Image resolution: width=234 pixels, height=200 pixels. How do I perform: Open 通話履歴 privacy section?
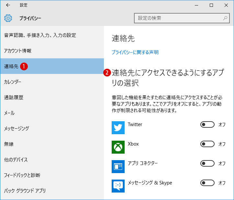[52, 98]
